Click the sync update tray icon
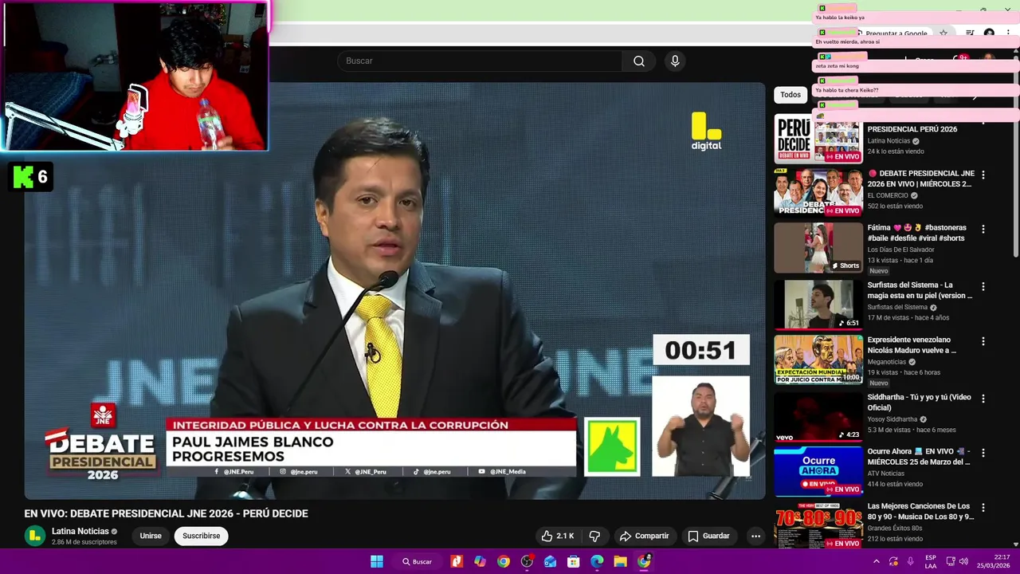1020x574 pixels. 893,561
